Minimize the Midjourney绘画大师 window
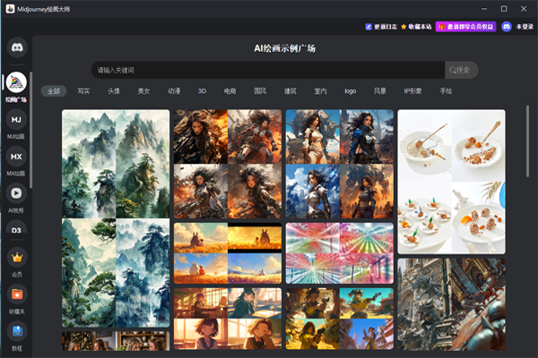This screenshot has width=538, height=358. tap(484, 9)
